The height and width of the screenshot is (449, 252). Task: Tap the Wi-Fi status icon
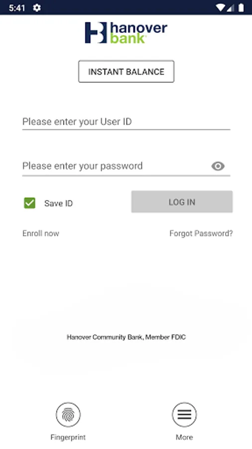click(220, 7)
